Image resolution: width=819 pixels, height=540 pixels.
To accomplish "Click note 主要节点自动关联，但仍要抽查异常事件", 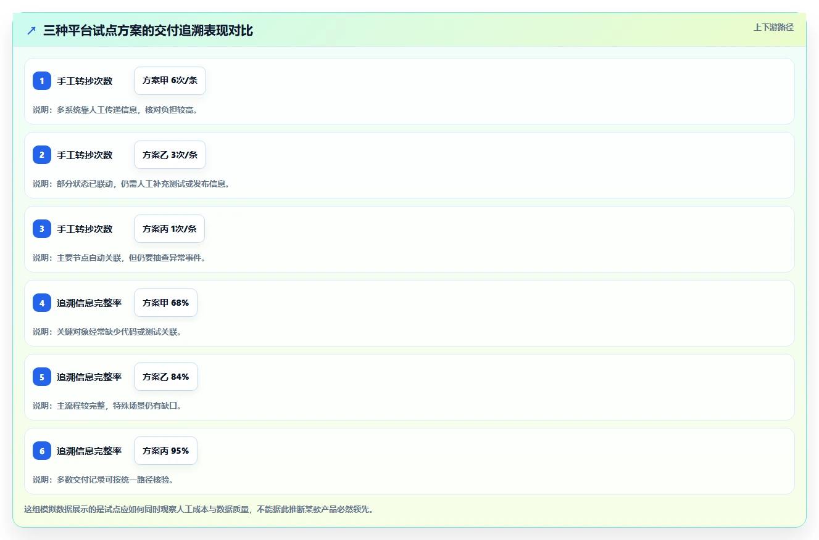I will (x=119, y=258).
